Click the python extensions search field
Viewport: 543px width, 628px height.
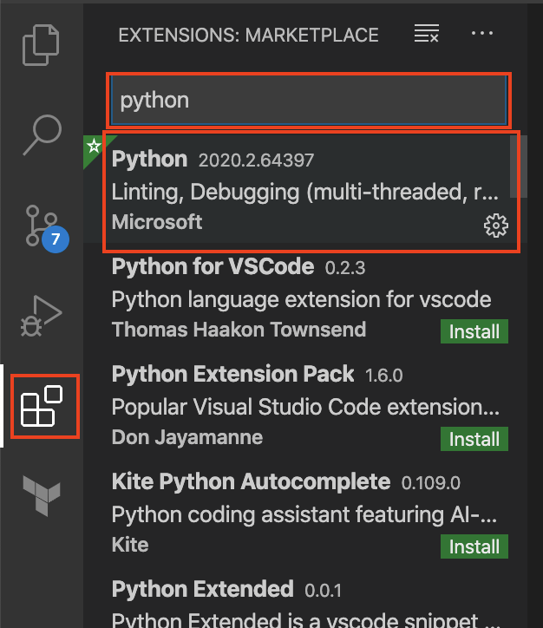coord(309,100)
